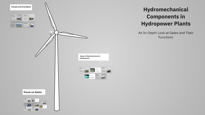205x115 pixels.
Task: Select the Types of Hydromechanical Components label
Action: click(93, 57)
